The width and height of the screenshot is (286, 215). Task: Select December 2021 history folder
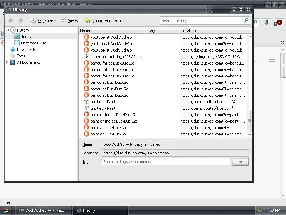click(x=34, y=43)
